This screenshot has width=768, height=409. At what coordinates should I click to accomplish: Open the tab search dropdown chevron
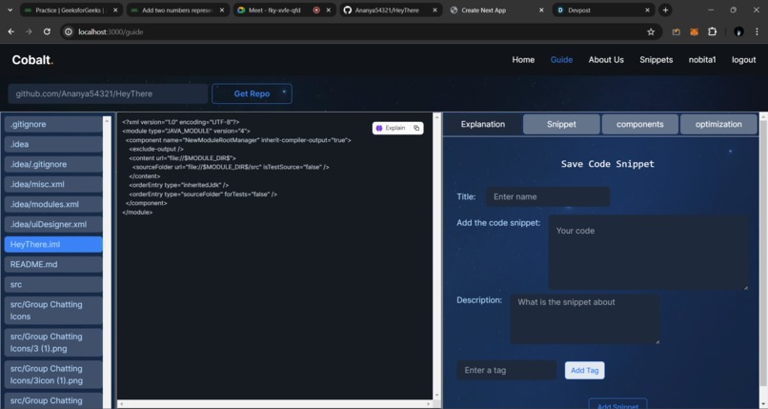pyautogui.click(x=10, y=10)
